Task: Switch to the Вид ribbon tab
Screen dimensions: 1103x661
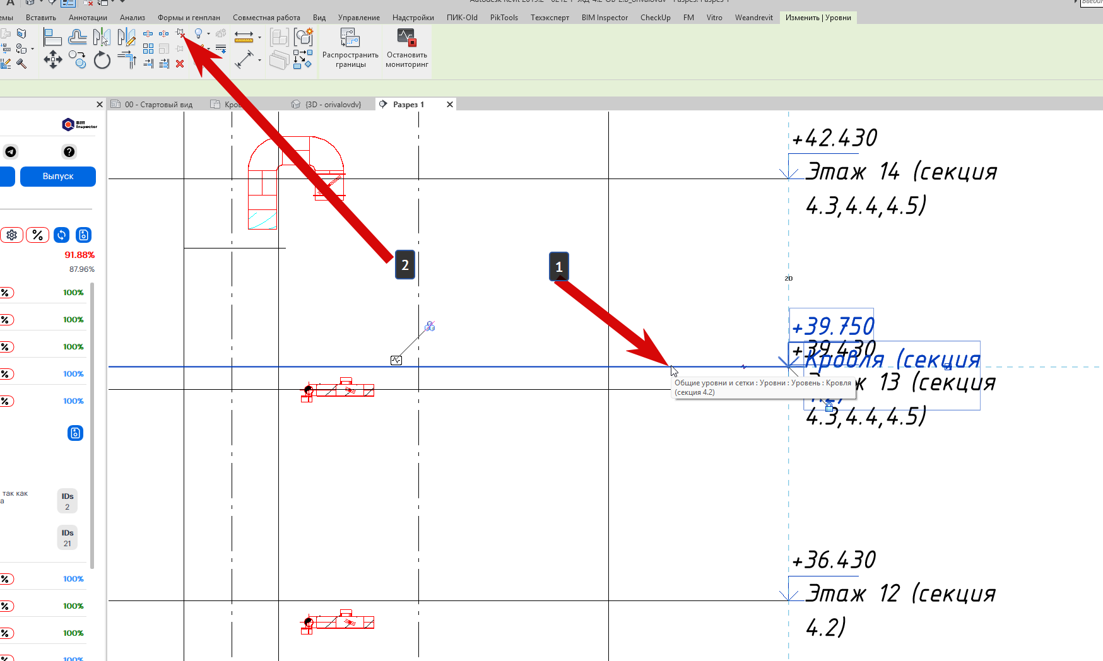Action: click(x=319, y=18)
